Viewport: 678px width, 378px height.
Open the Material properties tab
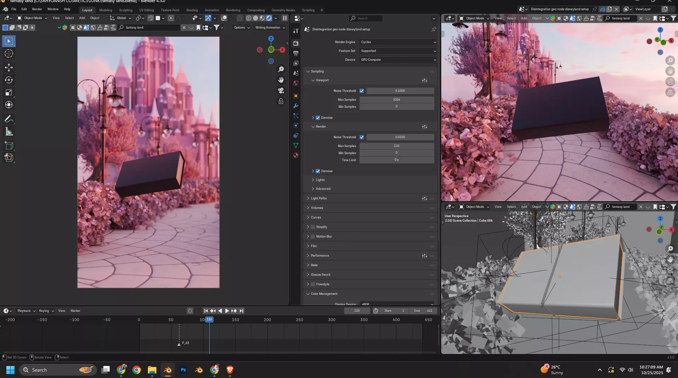pos(296,155)
